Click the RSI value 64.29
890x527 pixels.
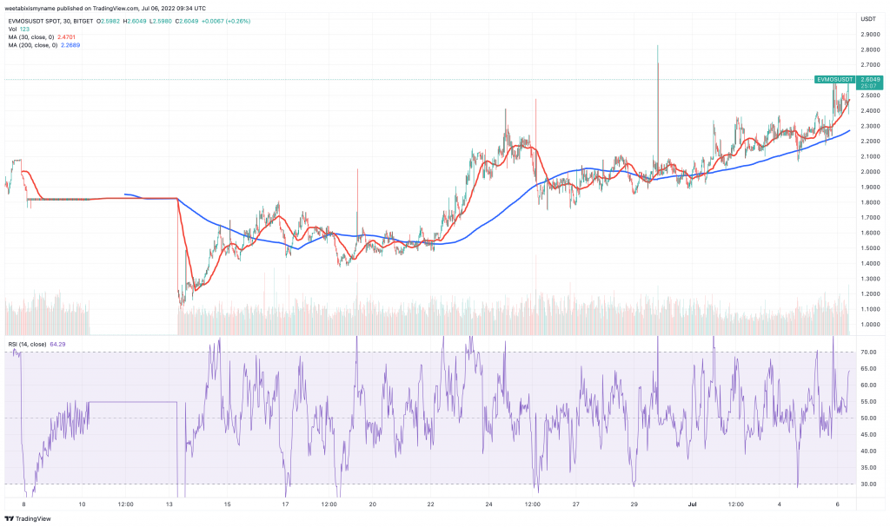[58, 344]
